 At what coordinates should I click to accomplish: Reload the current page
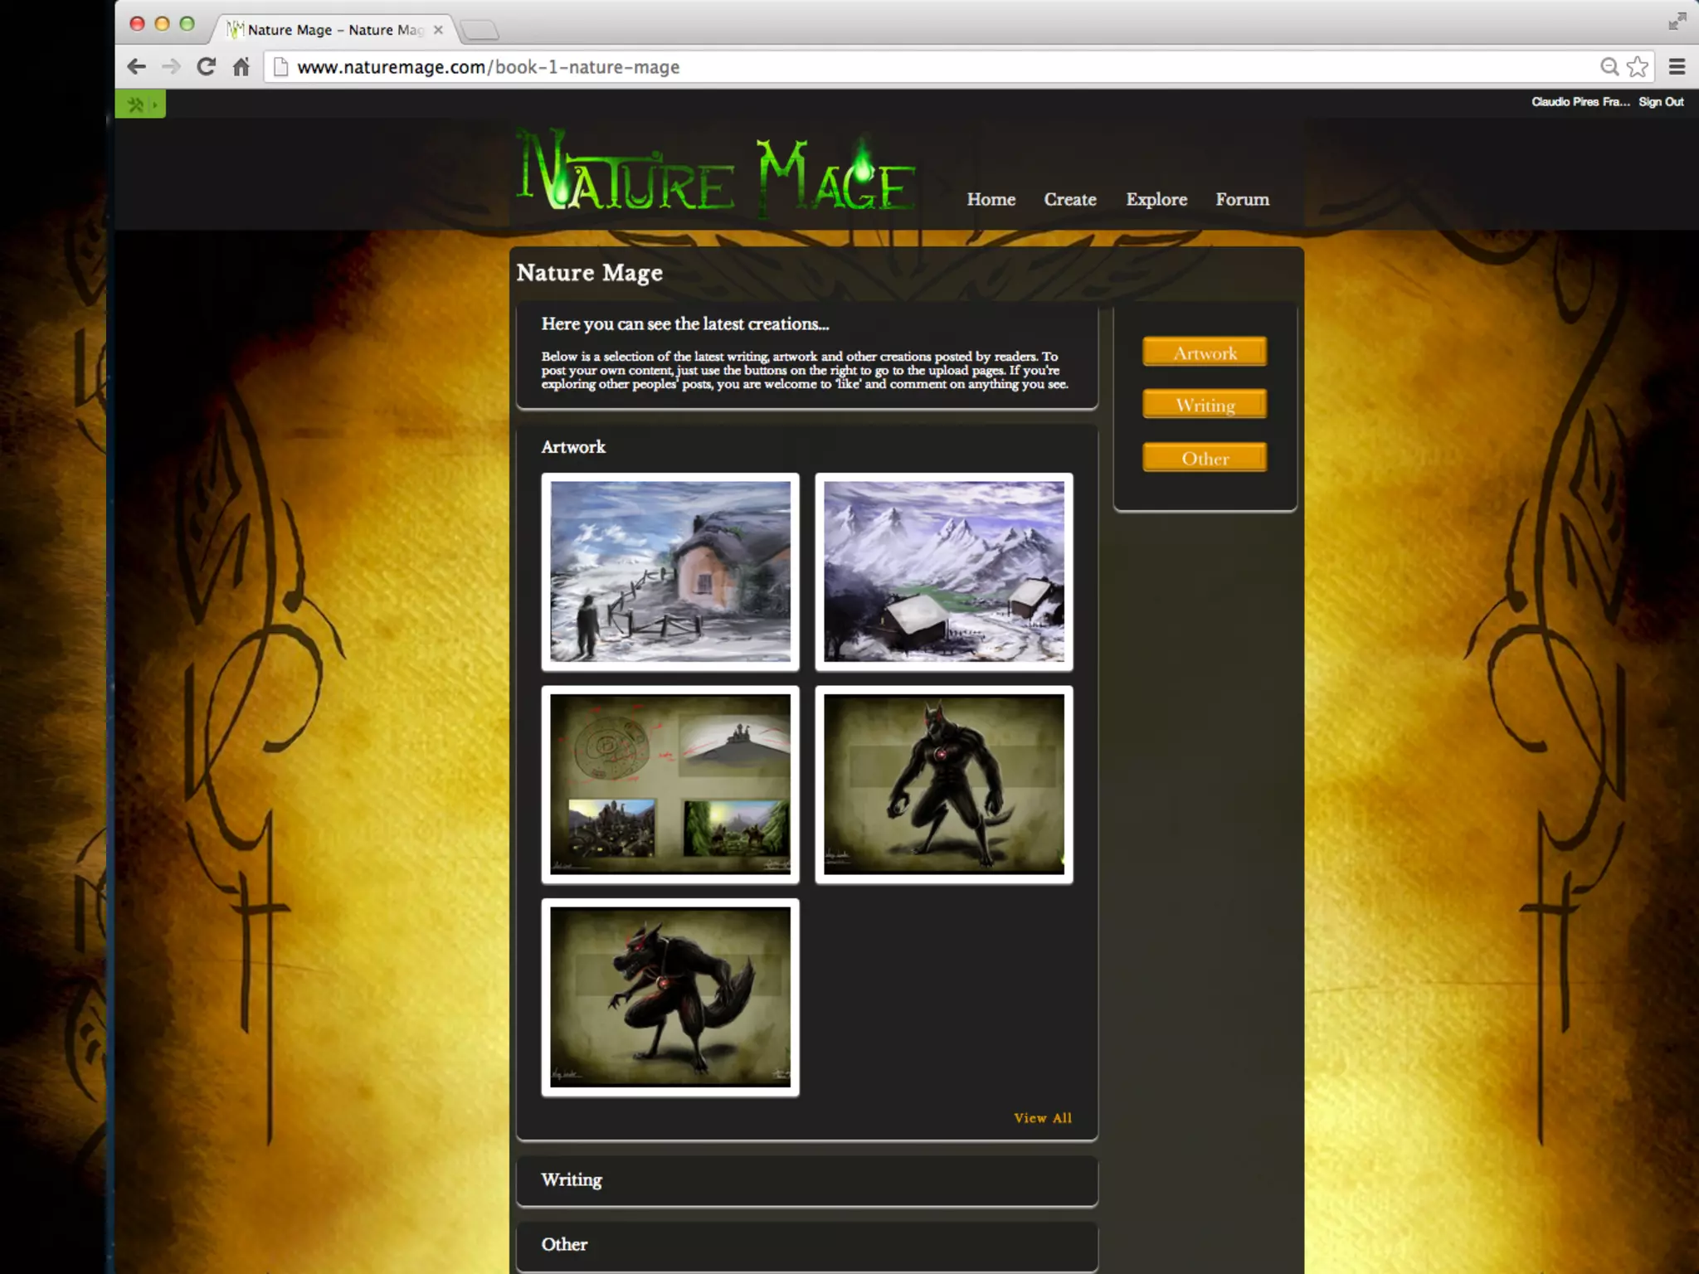[x=207, y=67]
